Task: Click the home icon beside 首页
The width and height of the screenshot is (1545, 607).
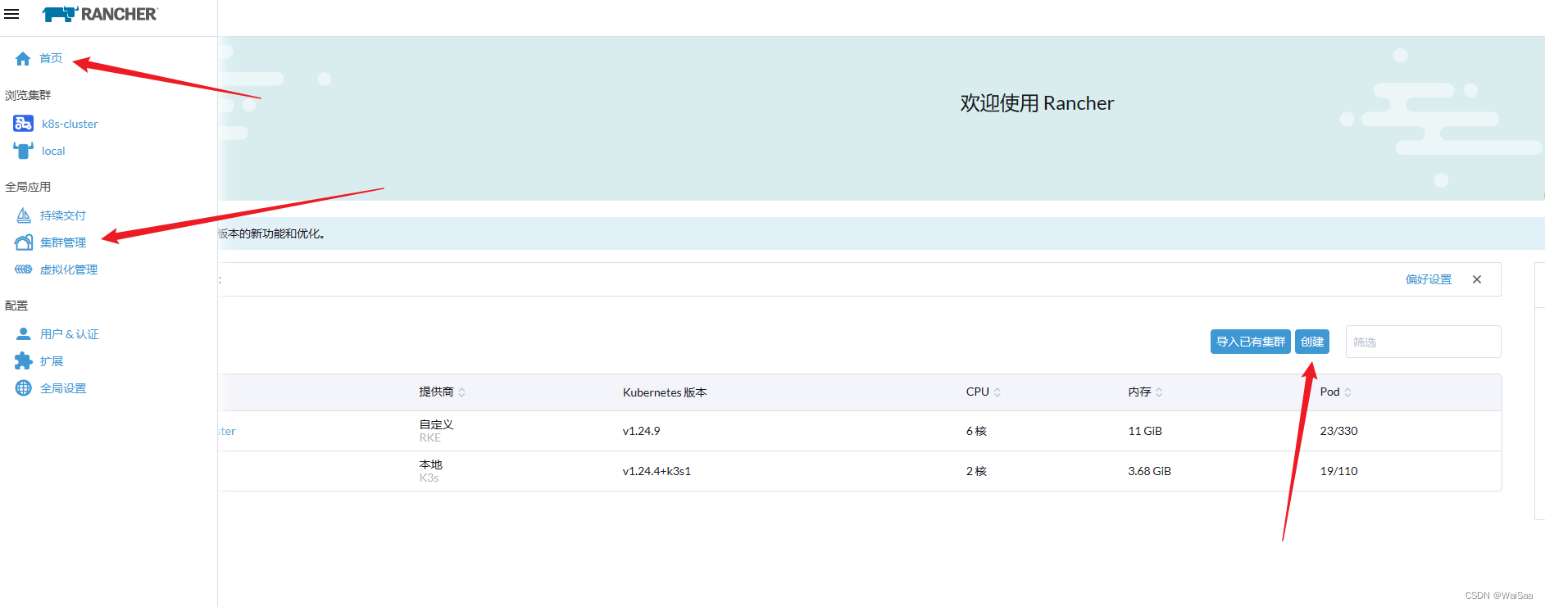Action: pos(23,58)
